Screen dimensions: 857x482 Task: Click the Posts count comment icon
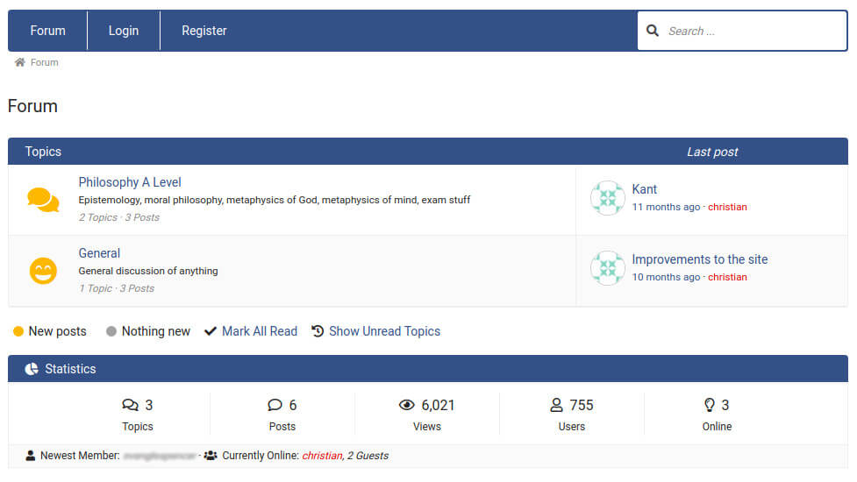(x=275, y=405)
